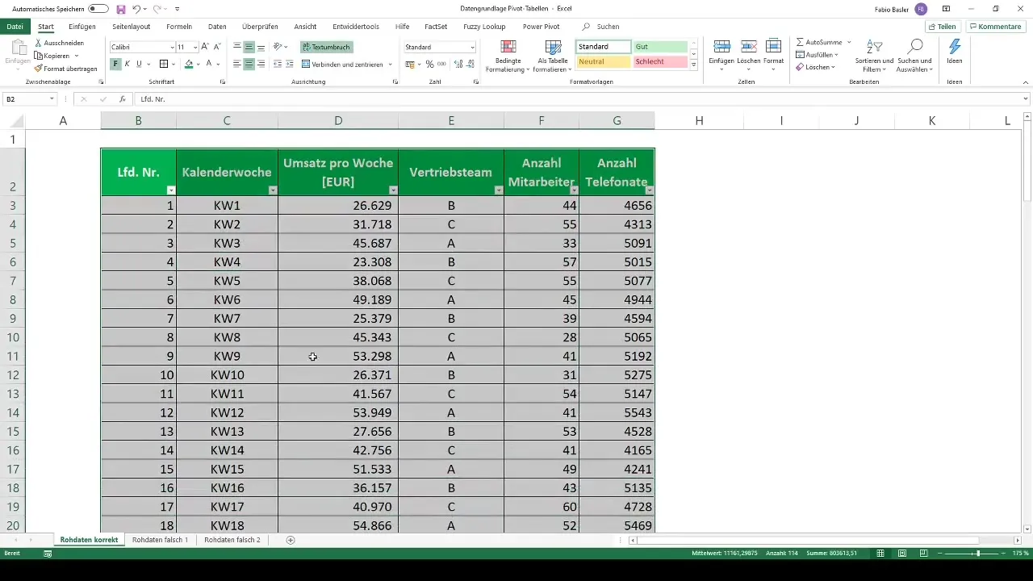Screen dimensions: 1033x581
Task: Toggle bold F formatting button
Action: coord(115,64)
